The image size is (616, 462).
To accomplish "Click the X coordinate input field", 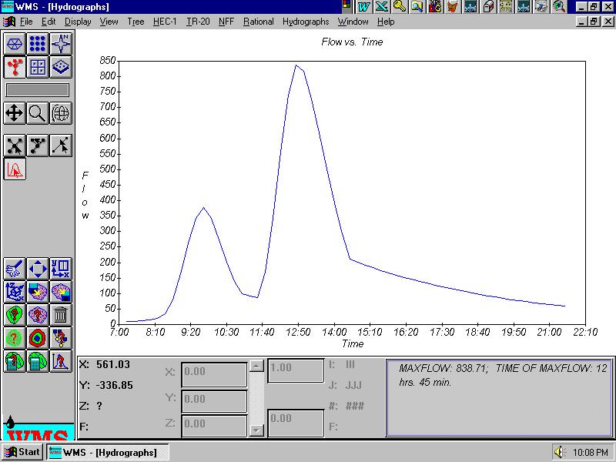I will [214, 375].
